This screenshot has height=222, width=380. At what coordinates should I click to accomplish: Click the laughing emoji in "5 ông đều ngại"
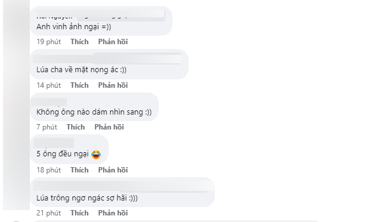[x=96, y=154]
